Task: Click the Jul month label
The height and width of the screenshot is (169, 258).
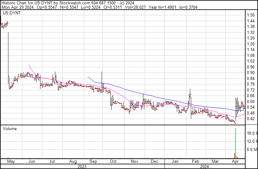Action: point(52,162)
